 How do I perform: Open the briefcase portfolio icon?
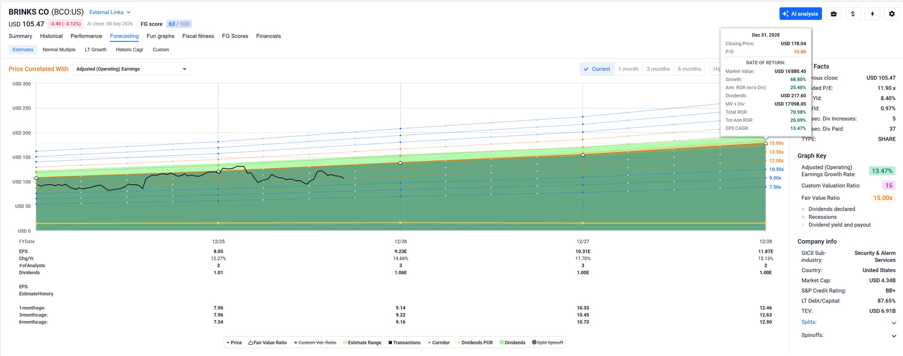[833, 14]
